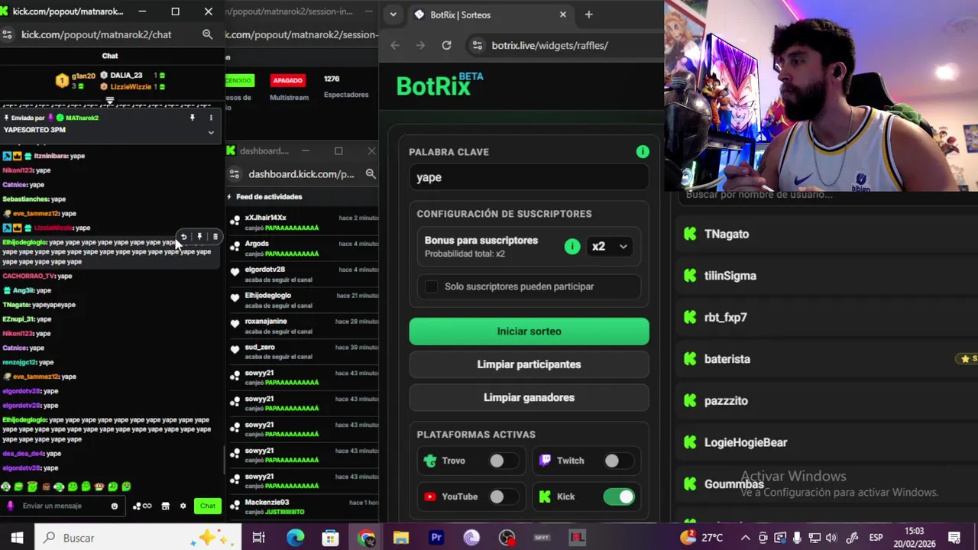Show hidden system tray icons
The width and height of the screenshot is (978, 550).
coord(745,538)
